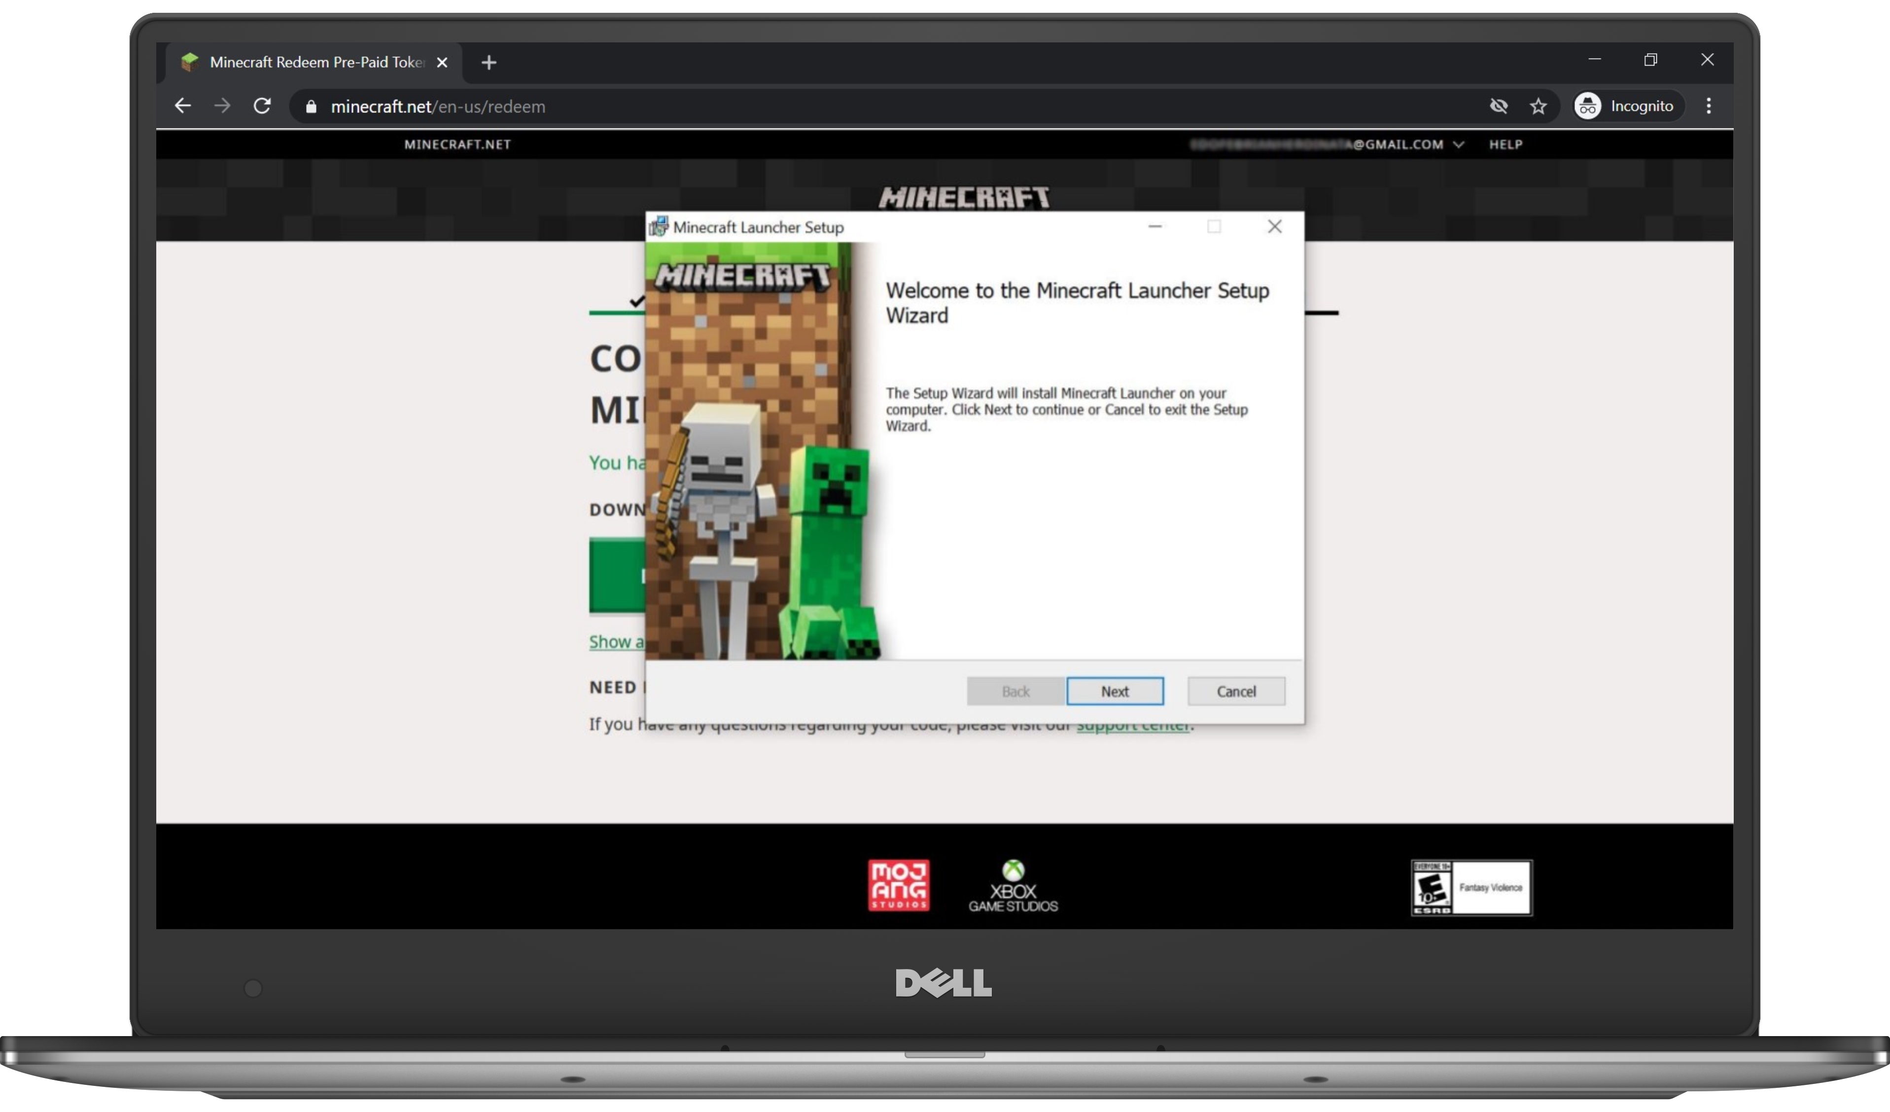Cancel the Minecraft Launcher Setup
Screen dimensions: 1890x1112
point(1236,691)
